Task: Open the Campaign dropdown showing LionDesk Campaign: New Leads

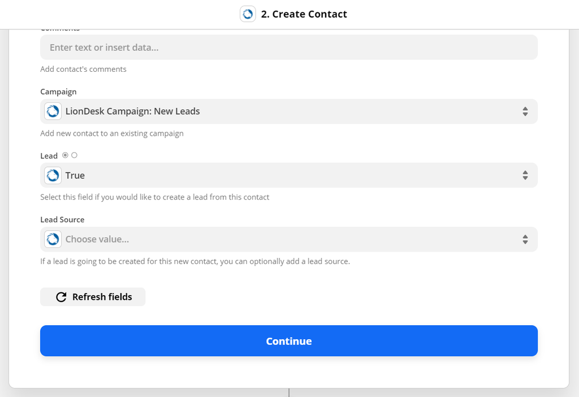Action: (x=288, y=111)
